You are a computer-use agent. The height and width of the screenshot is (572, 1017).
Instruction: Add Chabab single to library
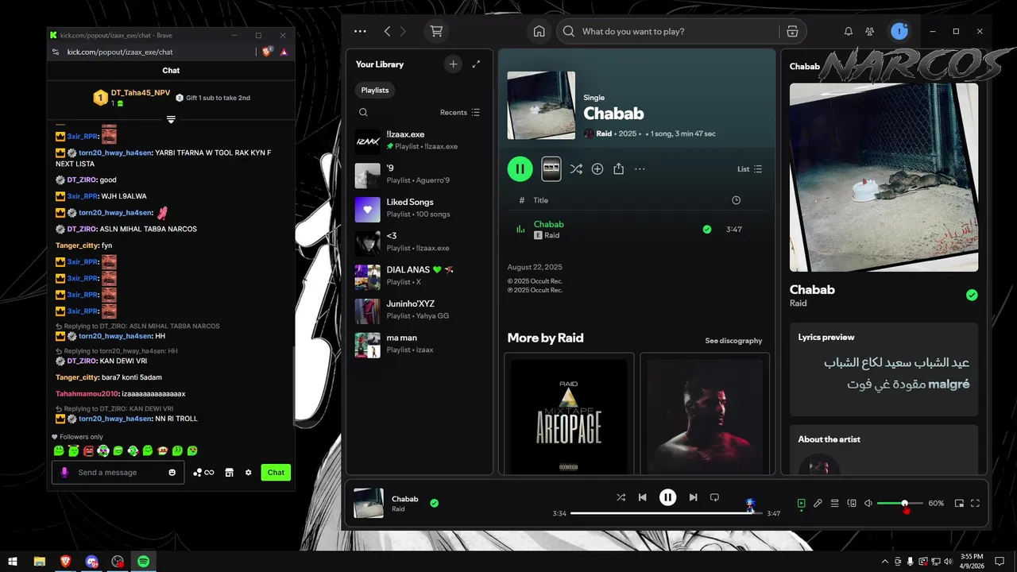[597, 168]
